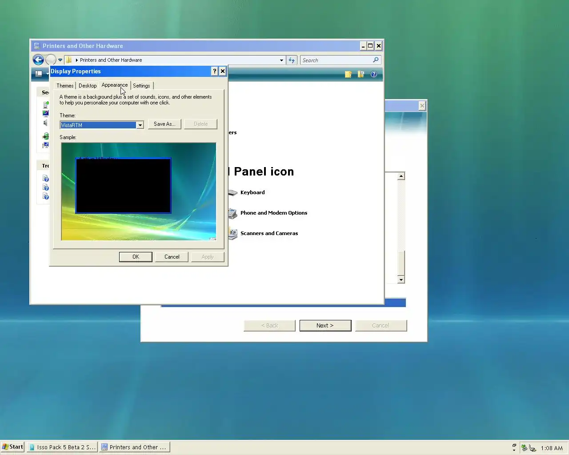Image resolution: width=569 pixels, height=455 pixels.
Task: Click the Sounds speaker sidebar icon
Action: pos(45,123)
